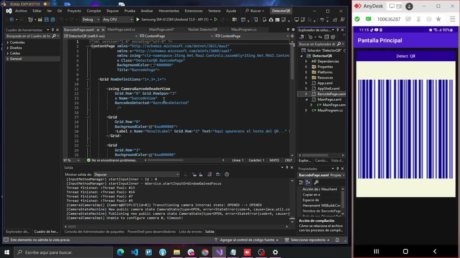Select BarcodePage.xaml in Solution Explorer

coord(331,94)
